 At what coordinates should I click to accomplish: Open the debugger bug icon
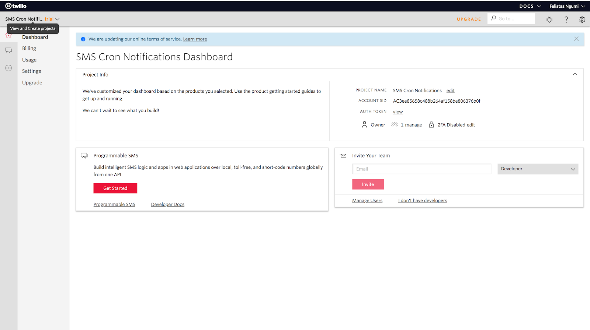point(549,19)
